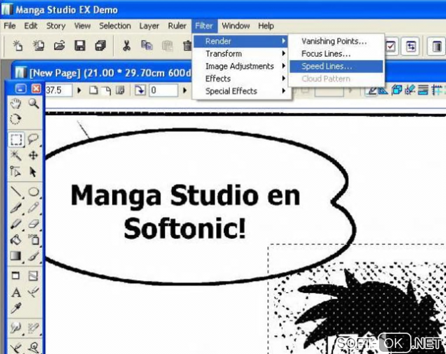Click the Save floppy disk icon
This screenshot has height=354, width=446.
coord(80,46)
